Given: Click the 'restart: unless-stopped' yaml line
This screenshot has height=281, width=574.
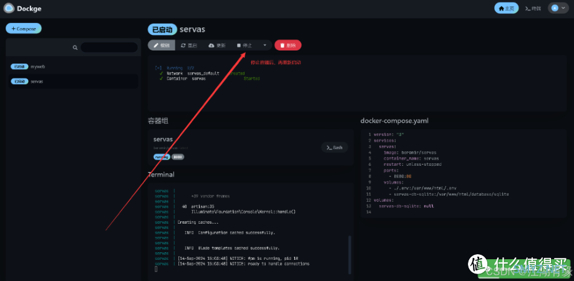Looking at the screenshot, I should 412,164.
